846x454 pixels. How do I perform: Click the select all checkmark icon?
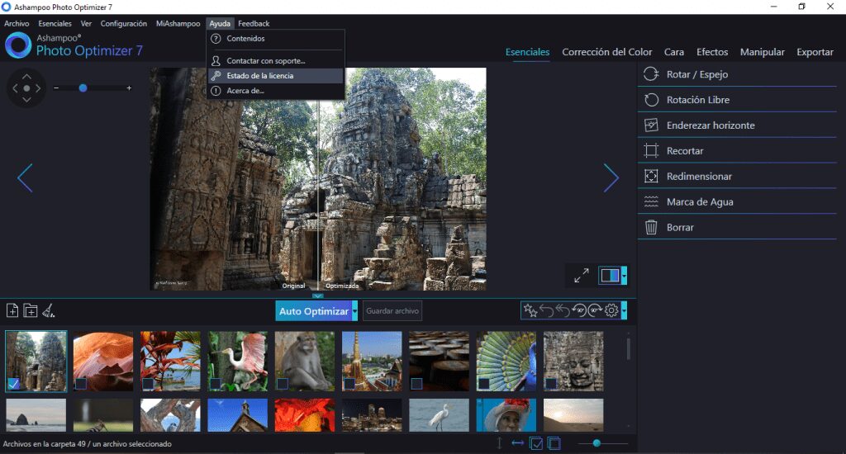click(535, 443)
